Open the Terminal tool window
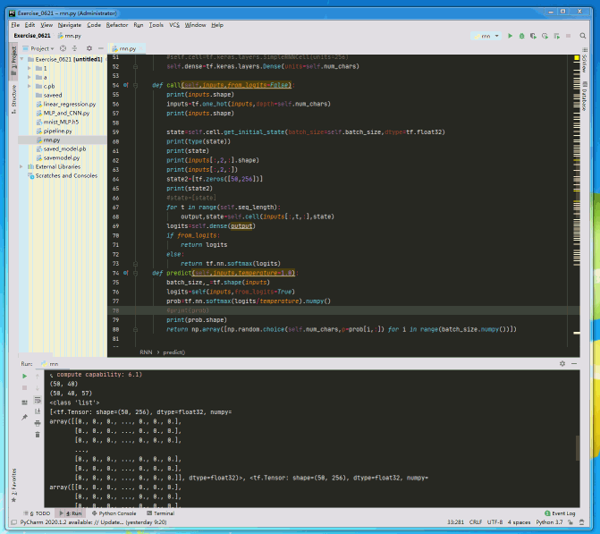 pos(161,513)
